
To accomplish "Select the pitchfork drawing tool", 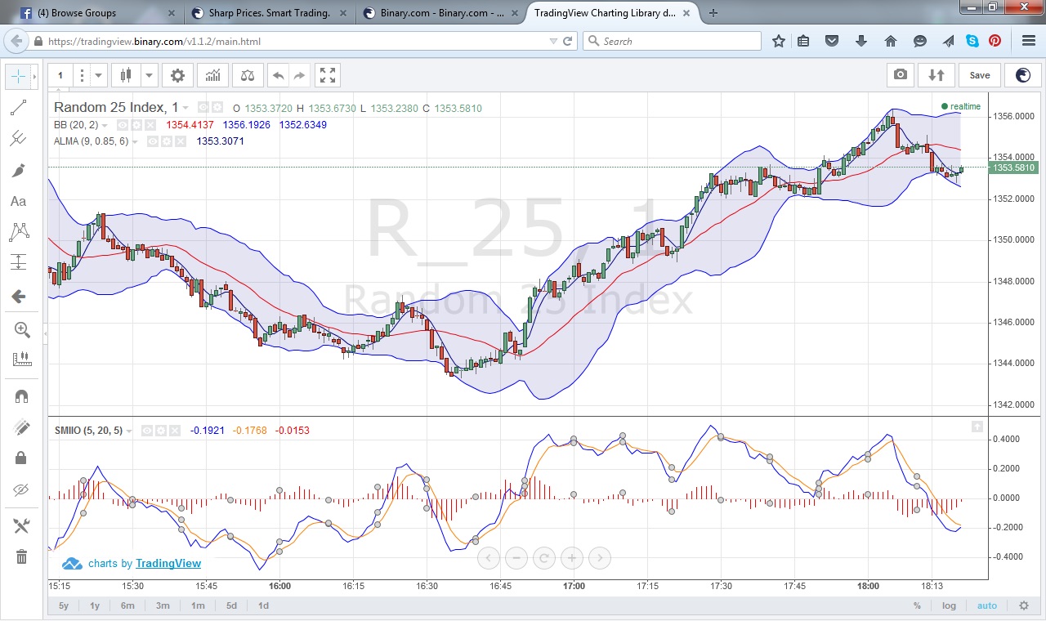I will pyautogui.click(x=20, y=139).
